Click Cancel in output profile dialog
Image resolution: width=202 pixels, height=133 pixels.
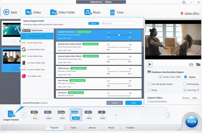115,103
